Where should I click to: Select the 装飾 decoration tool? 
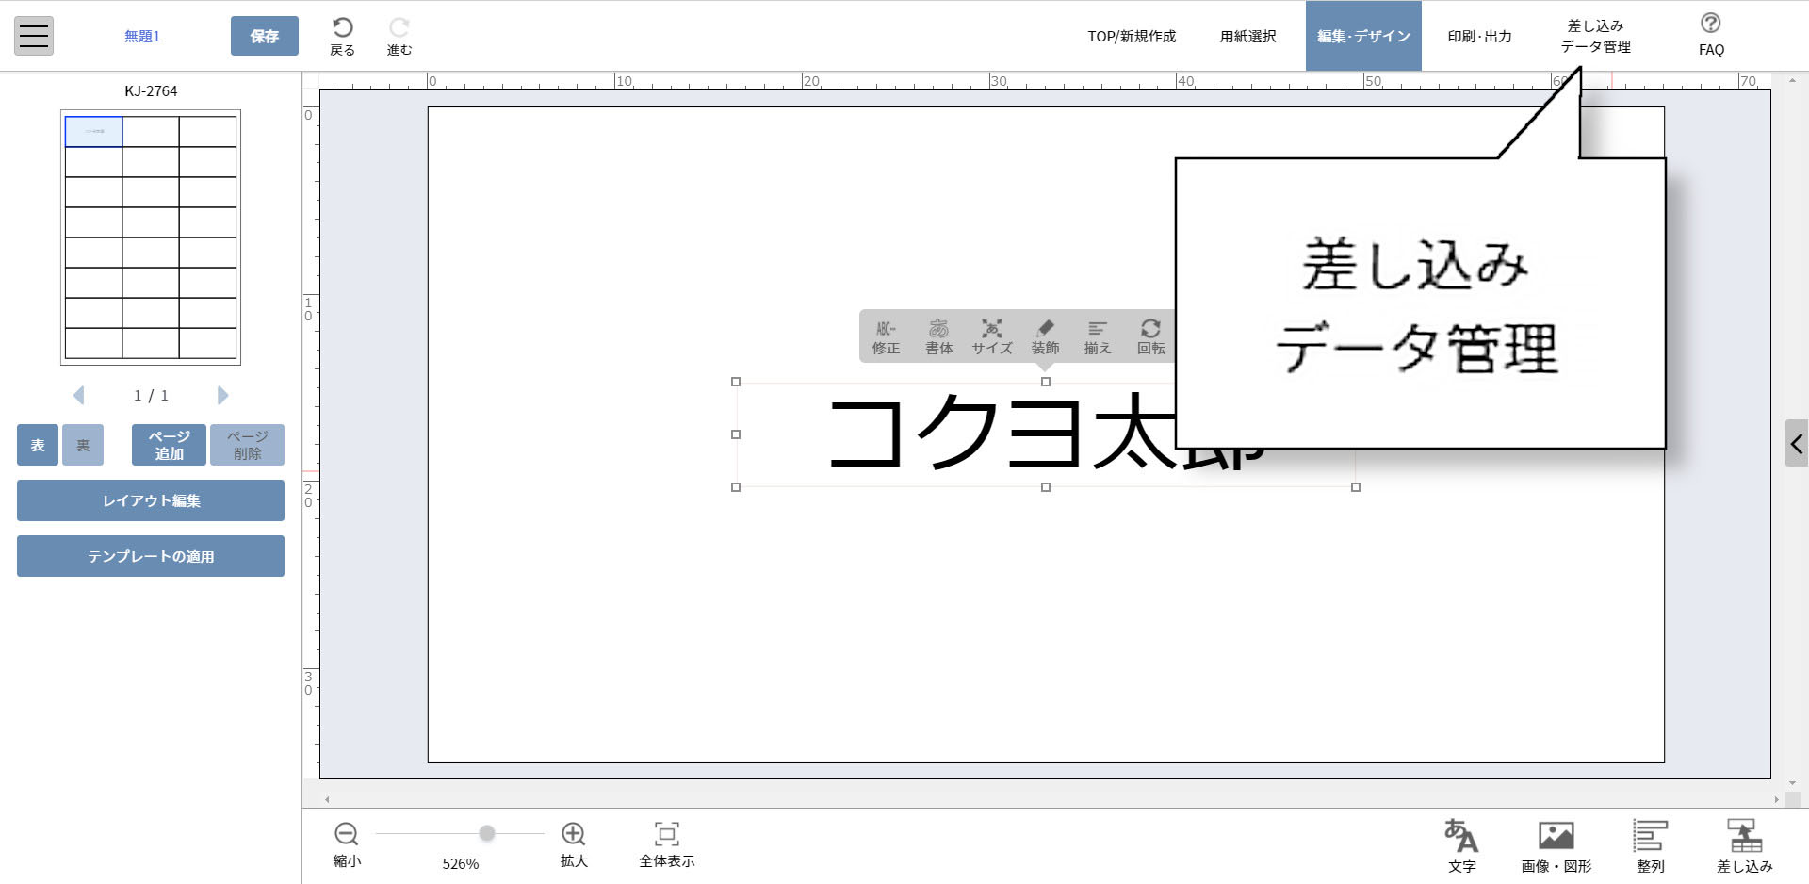click(x=1045, y=336)
